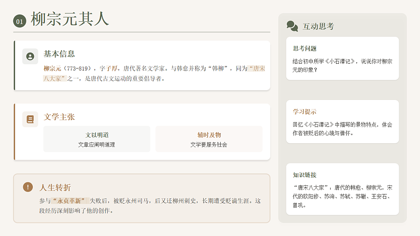Click the 互动思考 panel title
This screenshot has width=420, height=236.
point(318,27)
